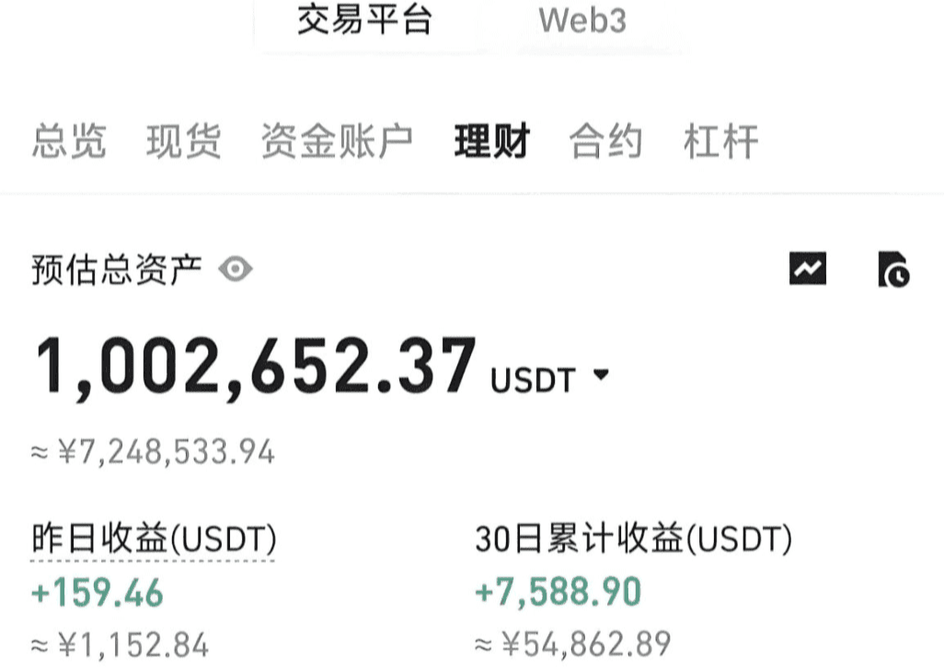
Task: Switch to the 交易平台 tab
Action: click(x=365, y=19)
